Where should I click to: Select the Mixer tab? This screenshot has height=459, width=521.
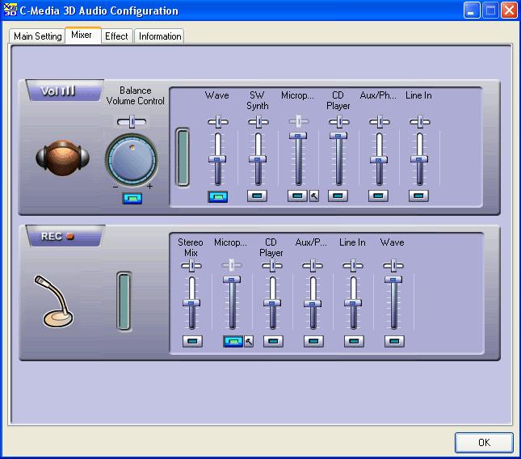[x=82, y=35]
